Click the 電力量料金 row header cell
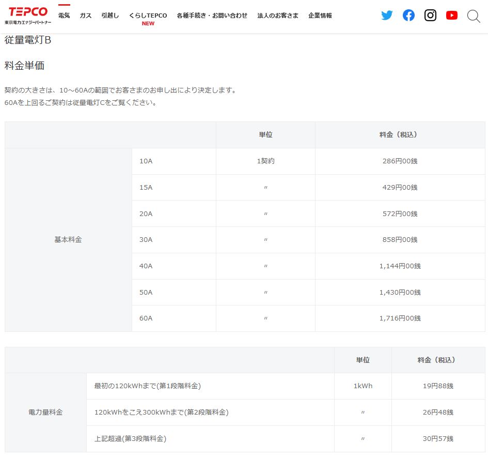 [45, 413]
